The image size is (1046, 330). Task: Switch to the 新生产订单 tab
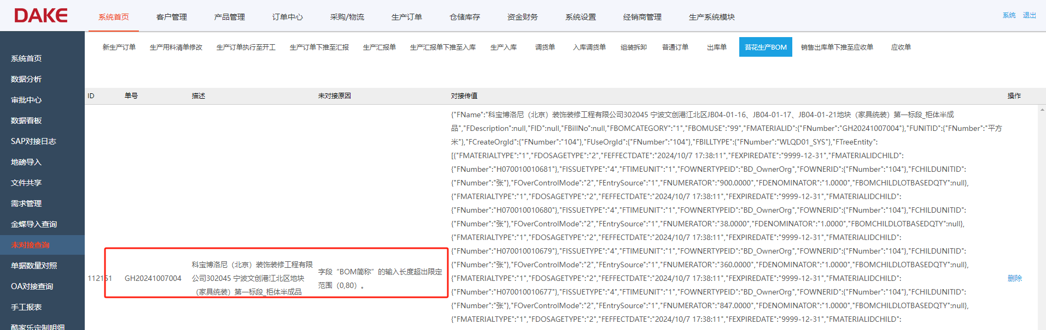[x=119, y=47]
